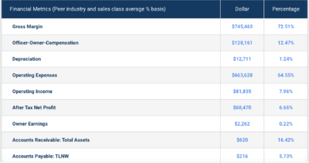Select the Owner Earnings row label
Image resolution: width=309 pixels, height=163 pixels.
[30, 124]
